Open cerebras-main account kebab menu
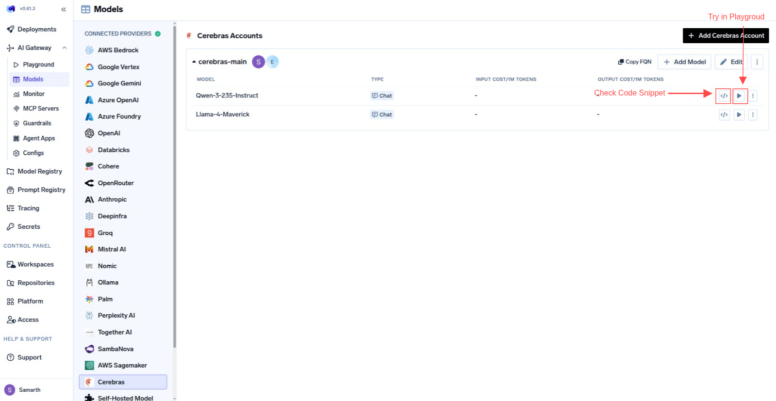Screen dimensions: 776x401 pos(757,62)
